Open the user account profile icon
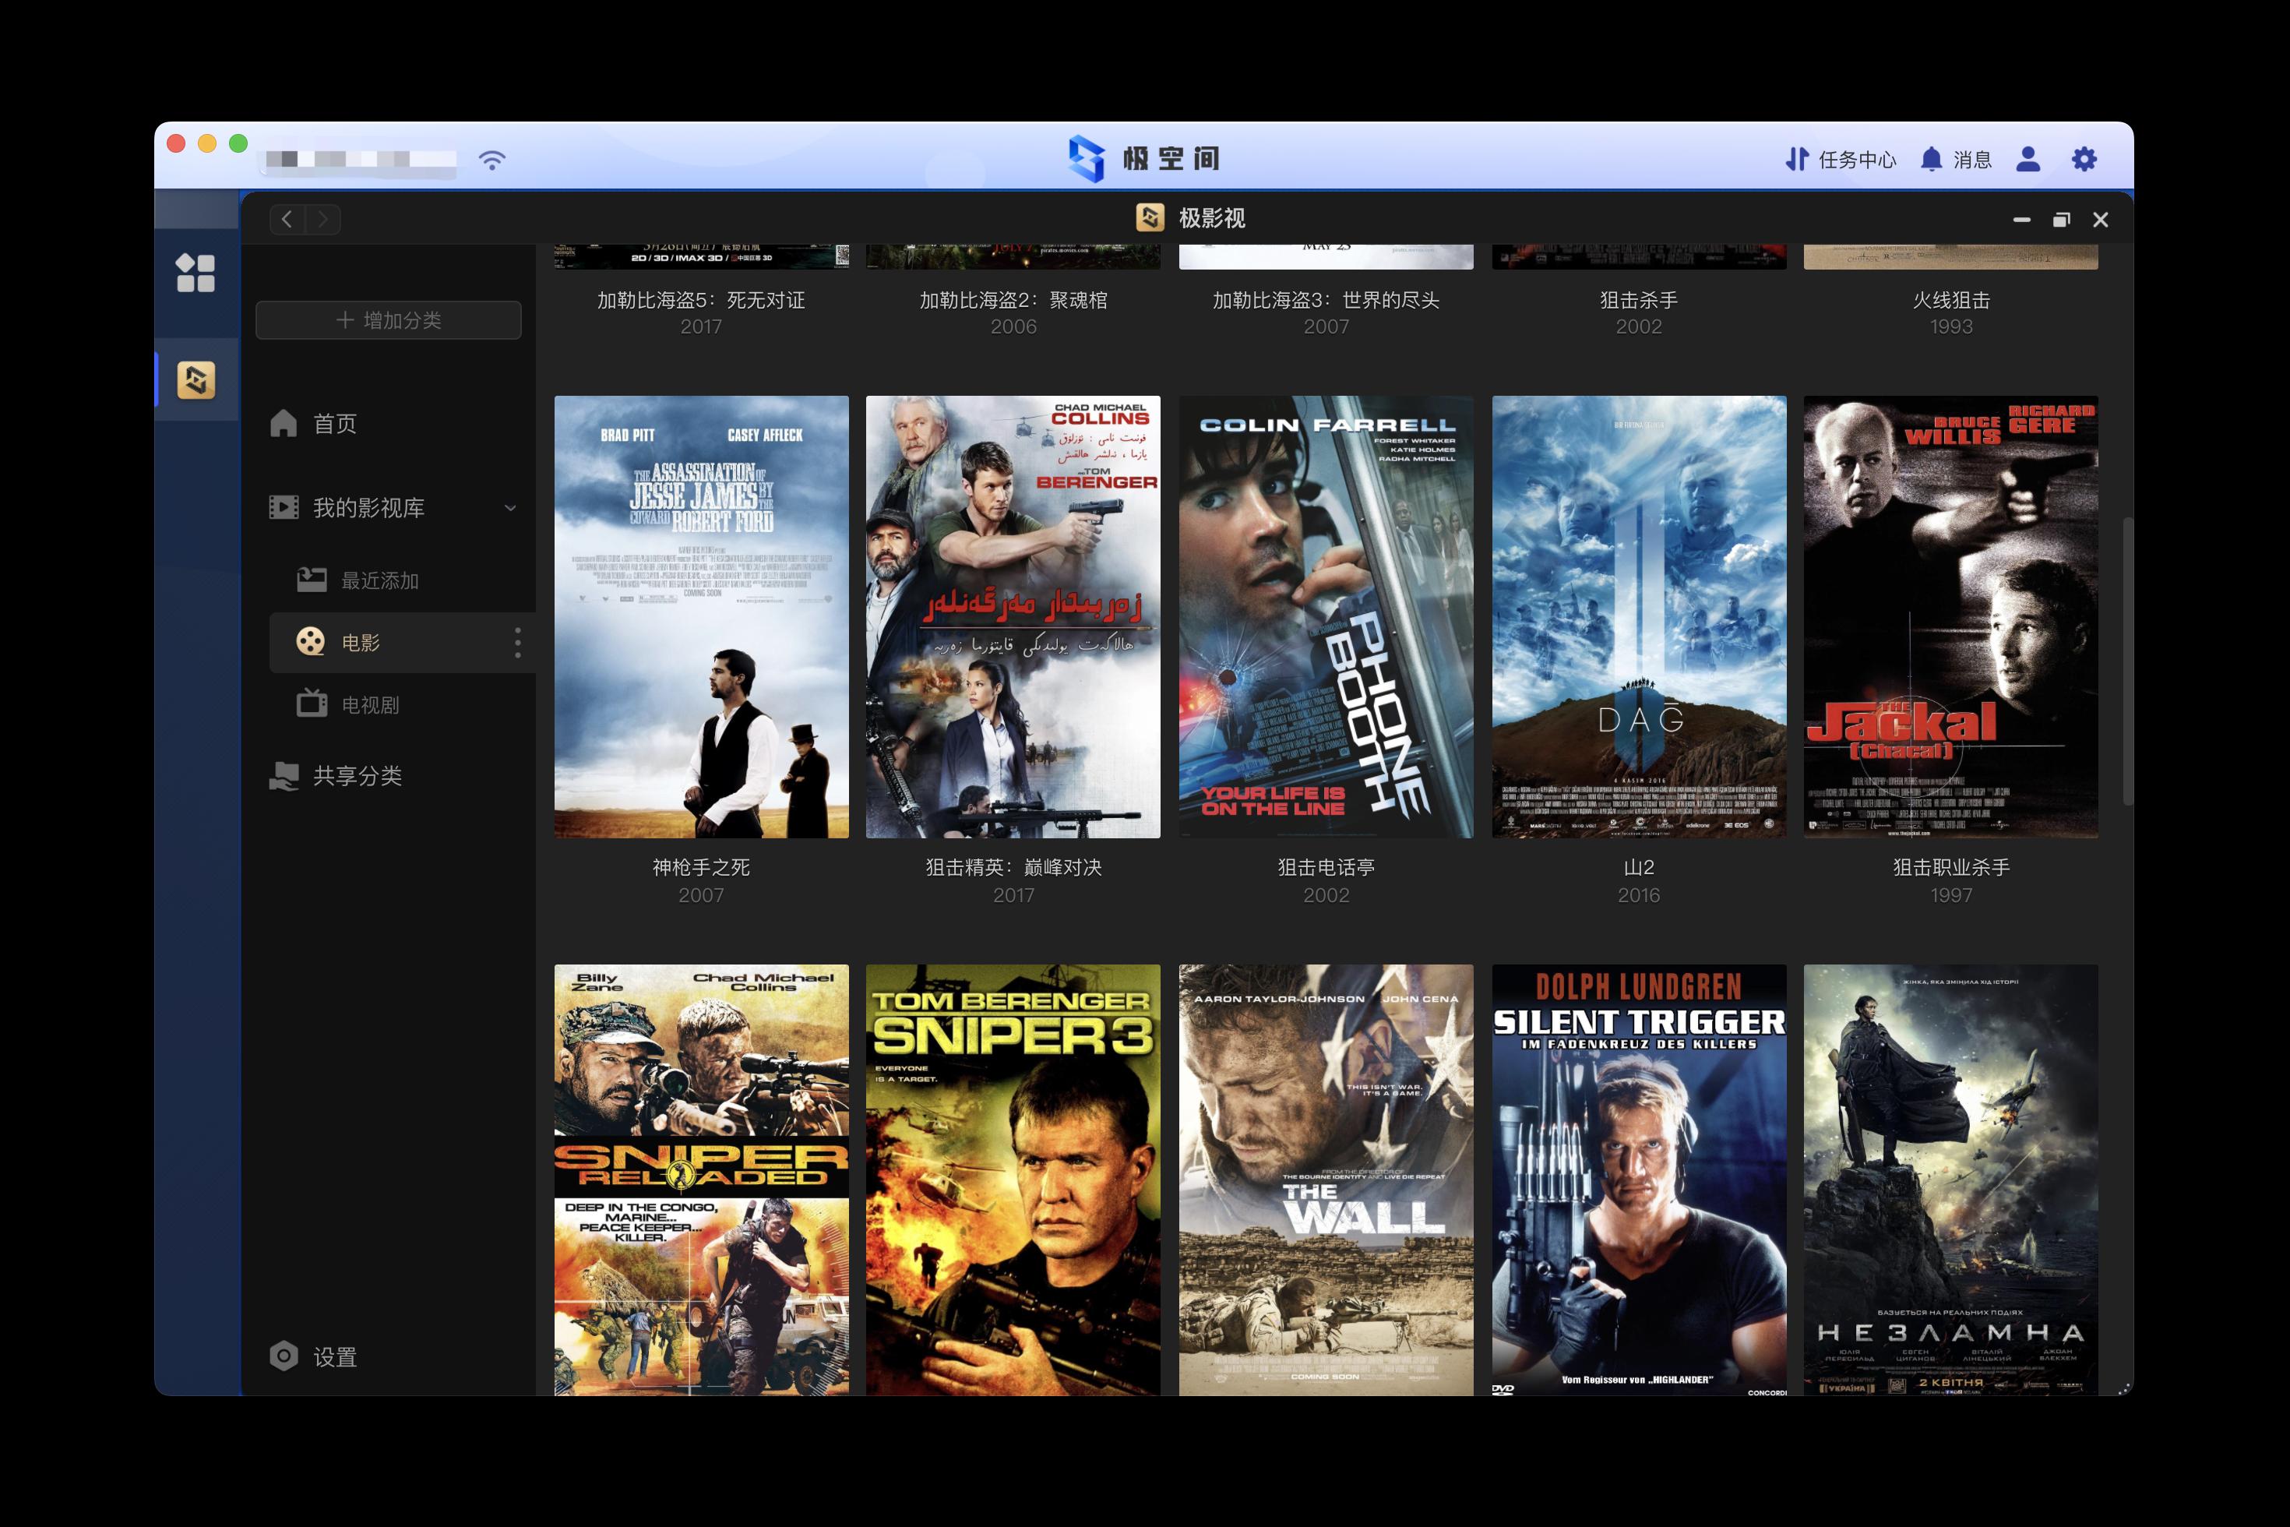 [2027, 160]
